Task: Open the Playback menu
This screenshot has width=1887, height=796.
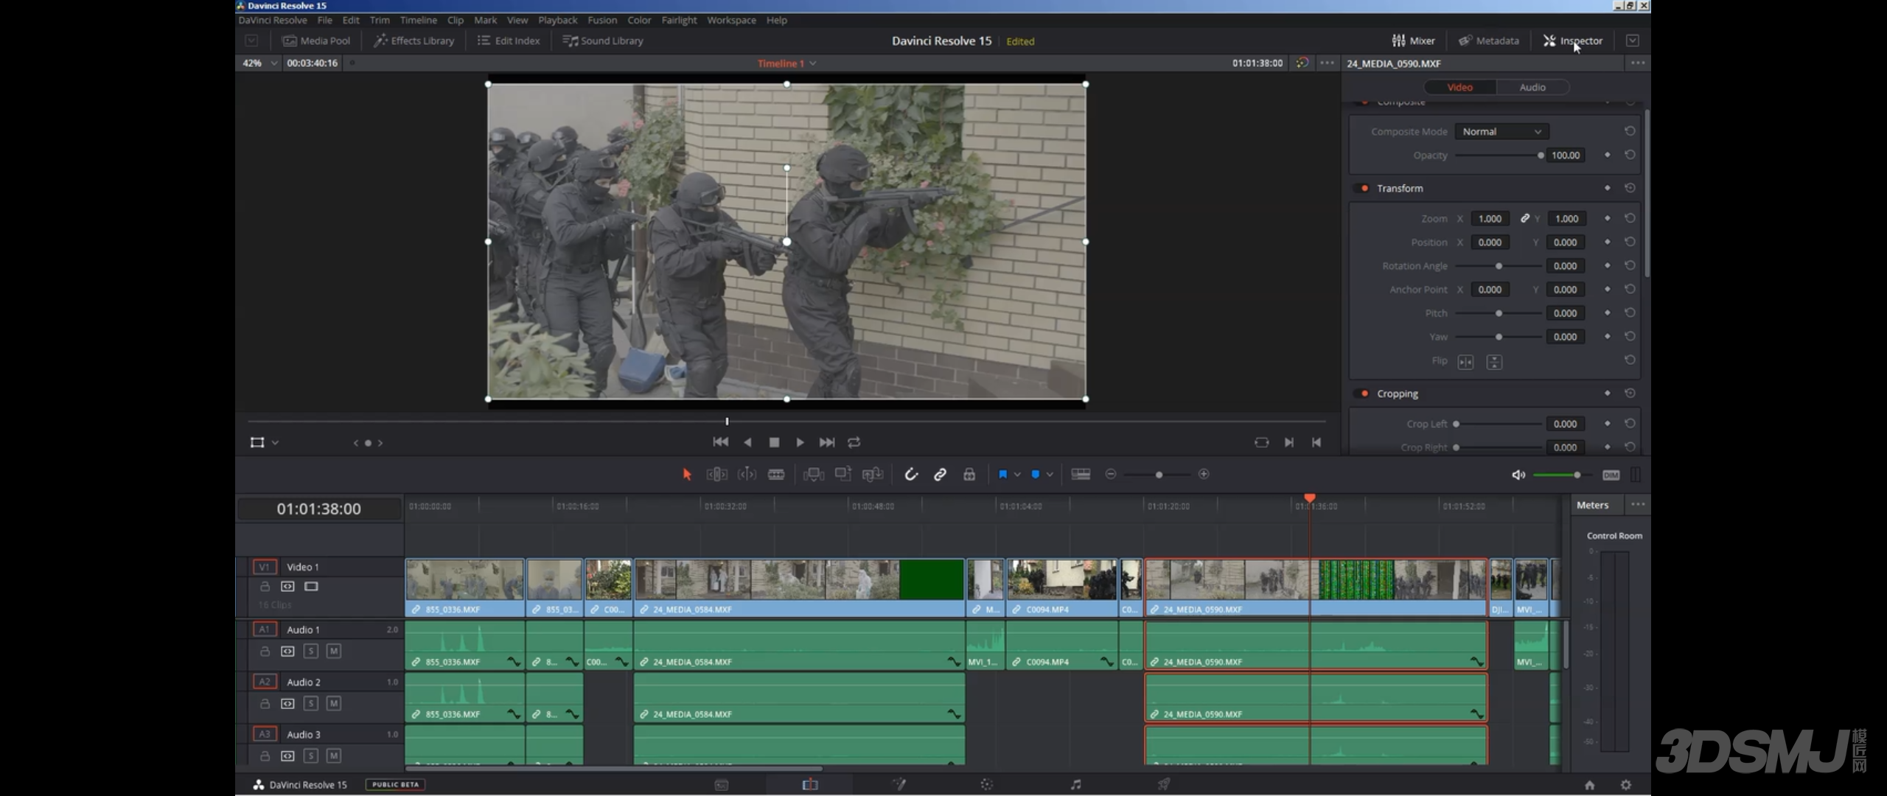Action: [x=557, y=20]
